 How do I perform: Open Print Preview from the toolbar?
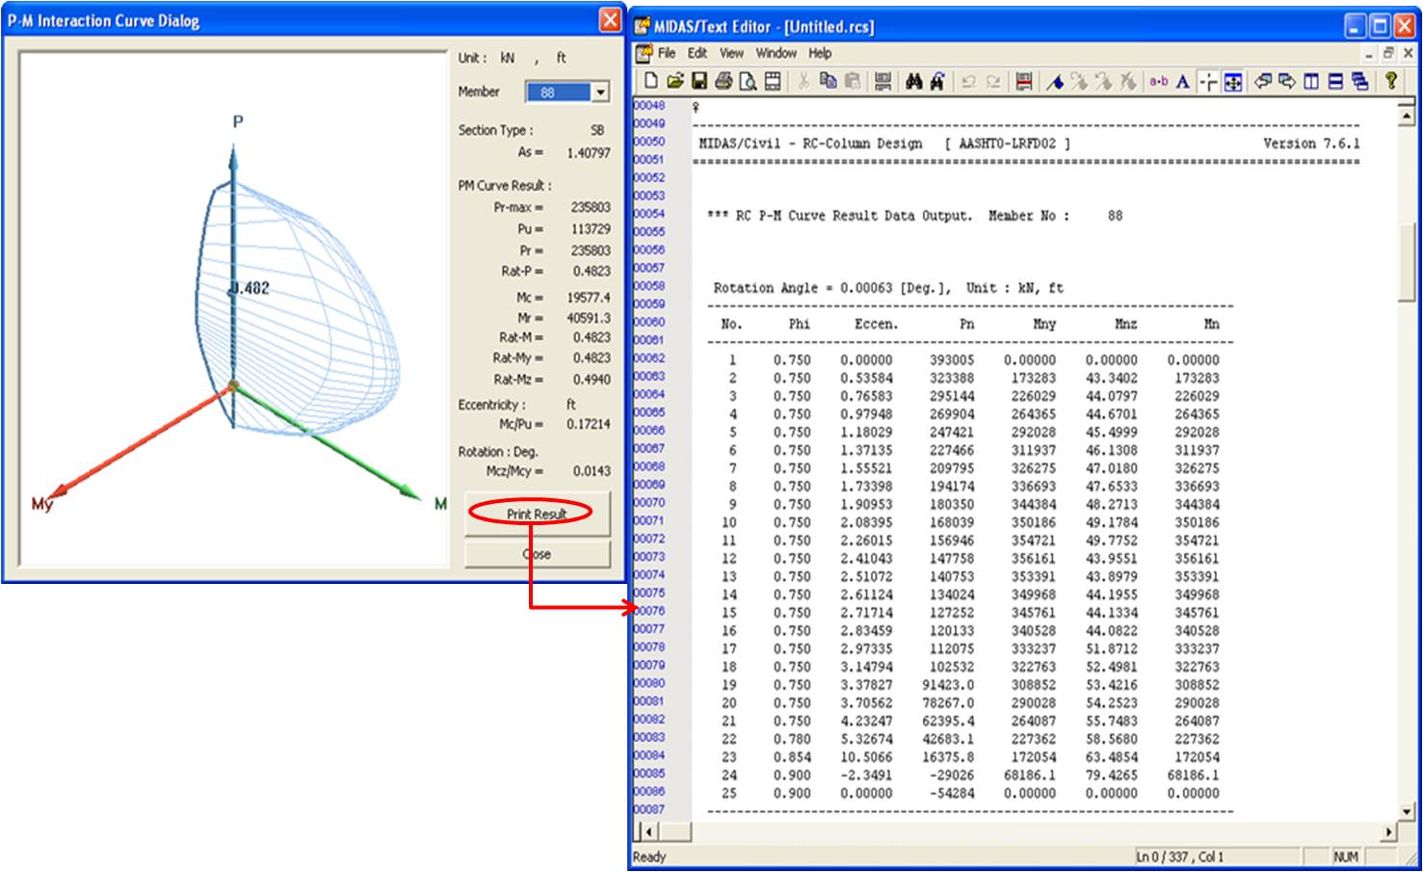point(748,82)
